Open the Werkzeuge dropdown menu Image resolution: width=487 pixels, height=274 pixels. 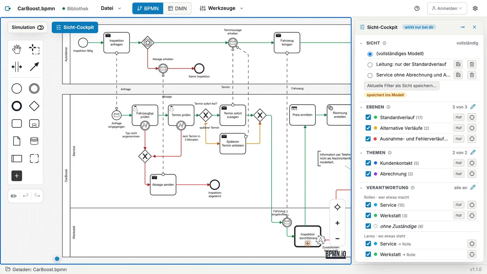point(221,8)
